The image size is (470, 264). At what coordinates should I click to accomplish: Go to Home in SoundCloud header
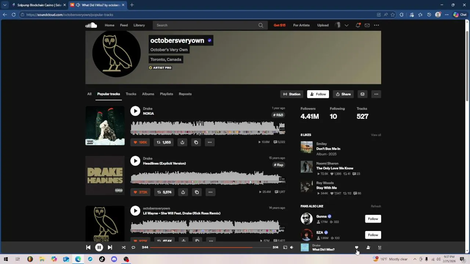109,25
